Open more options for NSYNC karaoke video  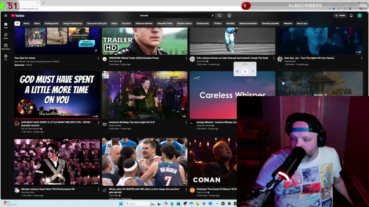click(98, 122)
